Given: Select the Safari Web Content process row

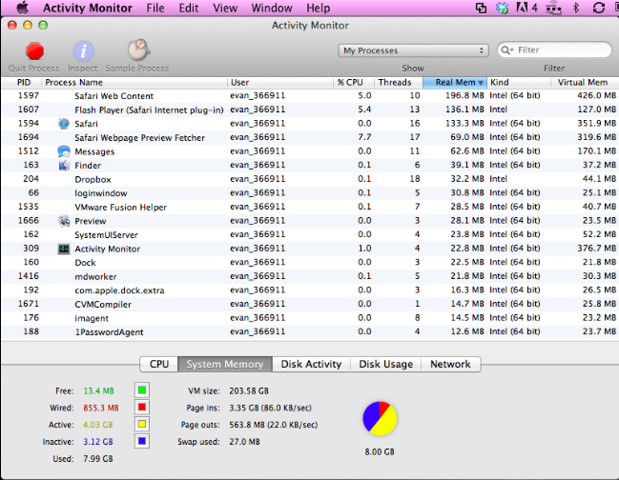Looking at the screenshot, I should click(x=309, y=96).
